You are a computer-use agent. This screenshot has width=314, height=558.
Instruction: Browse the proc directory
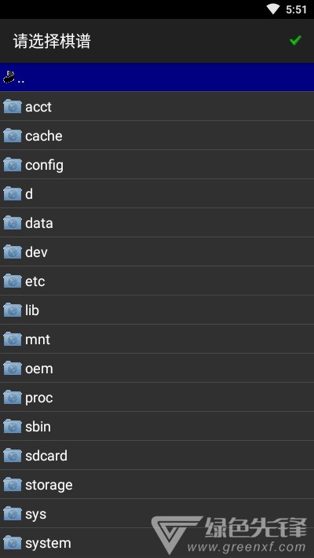[x=157, y=398]
